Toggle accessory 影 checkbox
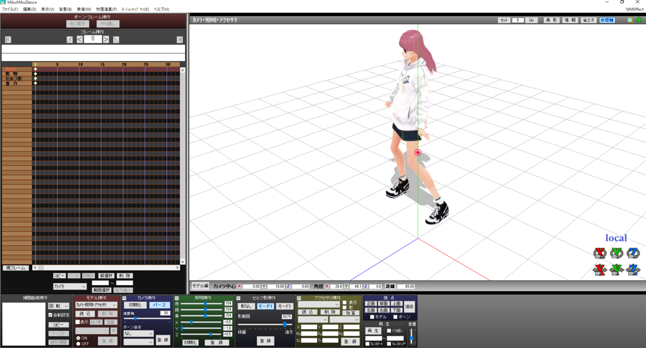 pos(345,308)
